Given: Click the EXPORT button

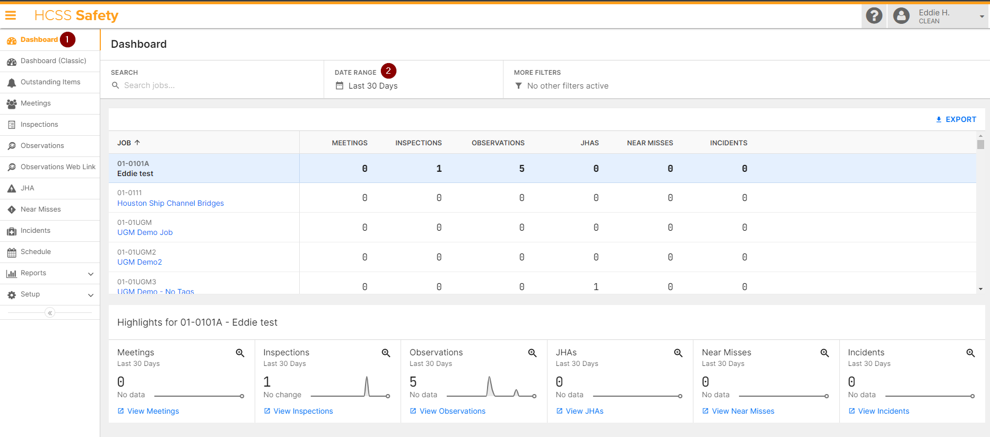Looking at the screenshot, I should (x=956, y=119).
